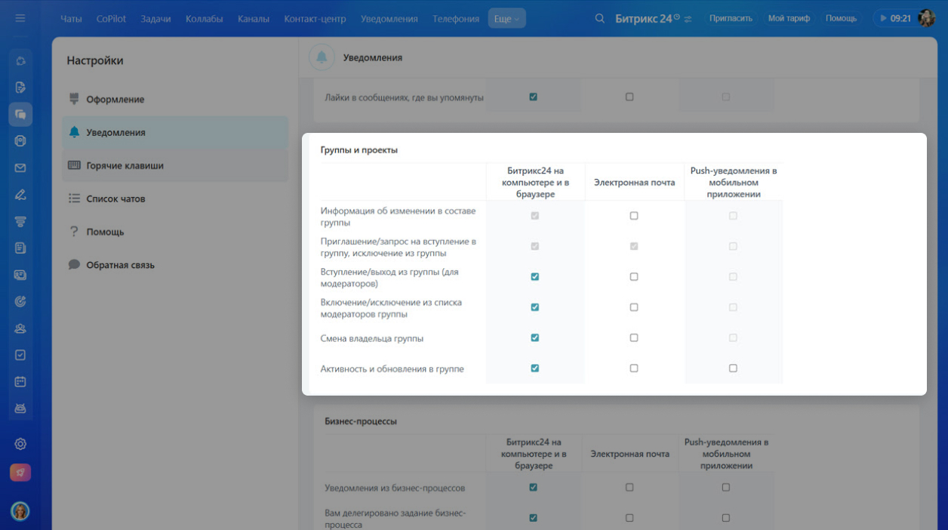Screen dimensions: 948x530
Task: Open the Задачи tab in top menu
Action: [x=155, y=19]
